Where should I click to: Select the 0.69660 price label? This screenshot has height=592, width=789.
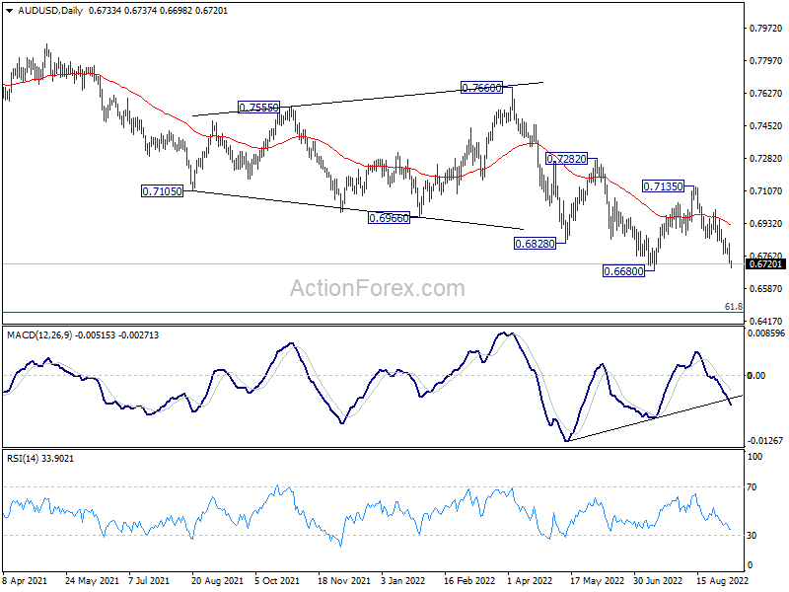pos(389,218)
